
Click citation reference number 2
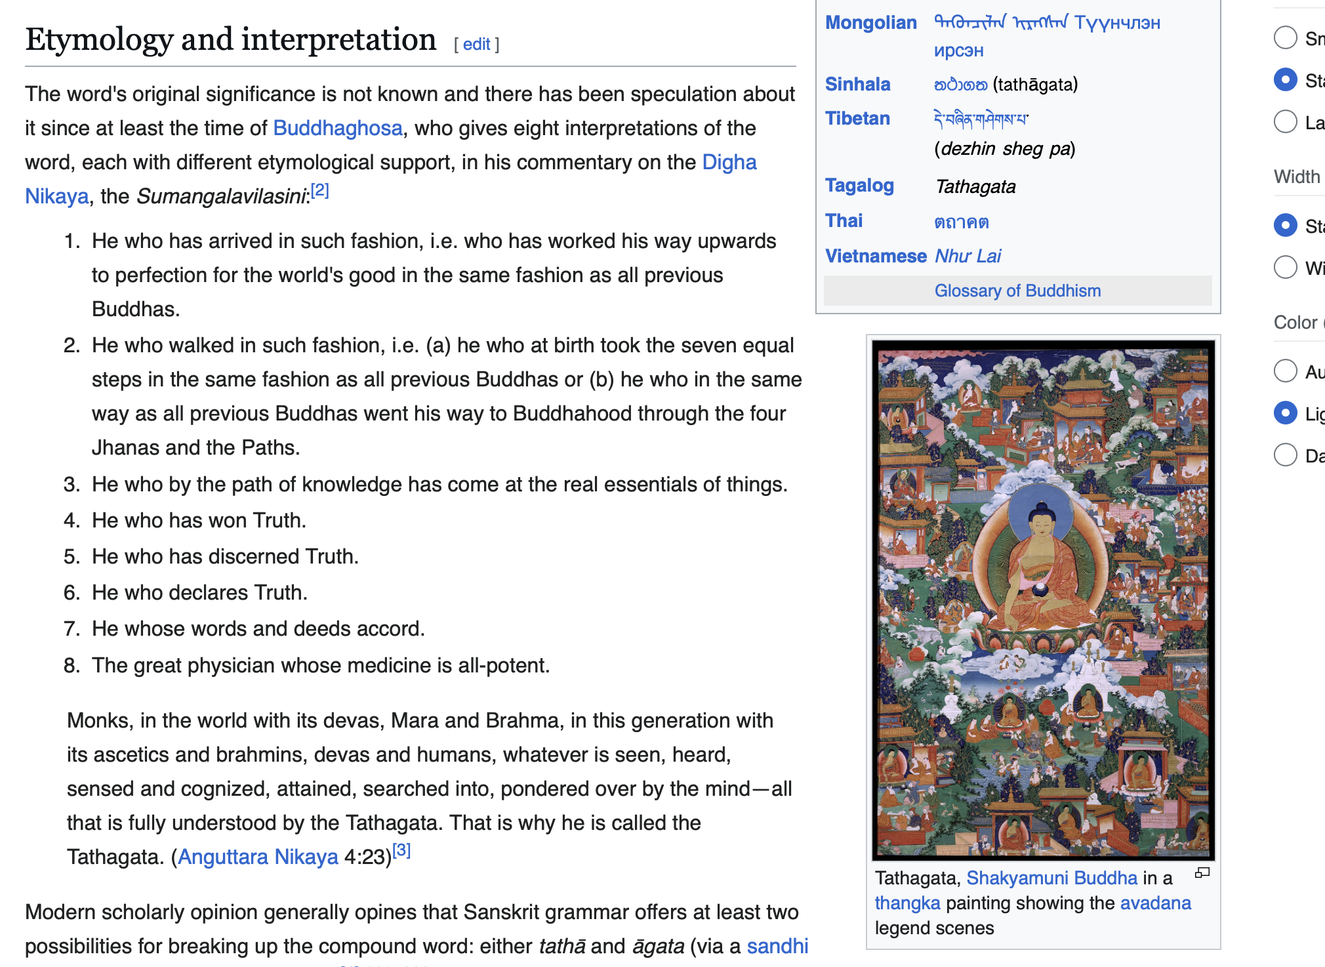tap(319, 190)
